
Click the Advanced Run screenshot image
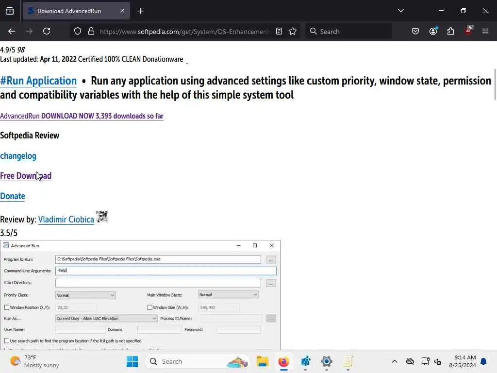pyautogui.click(x=140, y=295)
